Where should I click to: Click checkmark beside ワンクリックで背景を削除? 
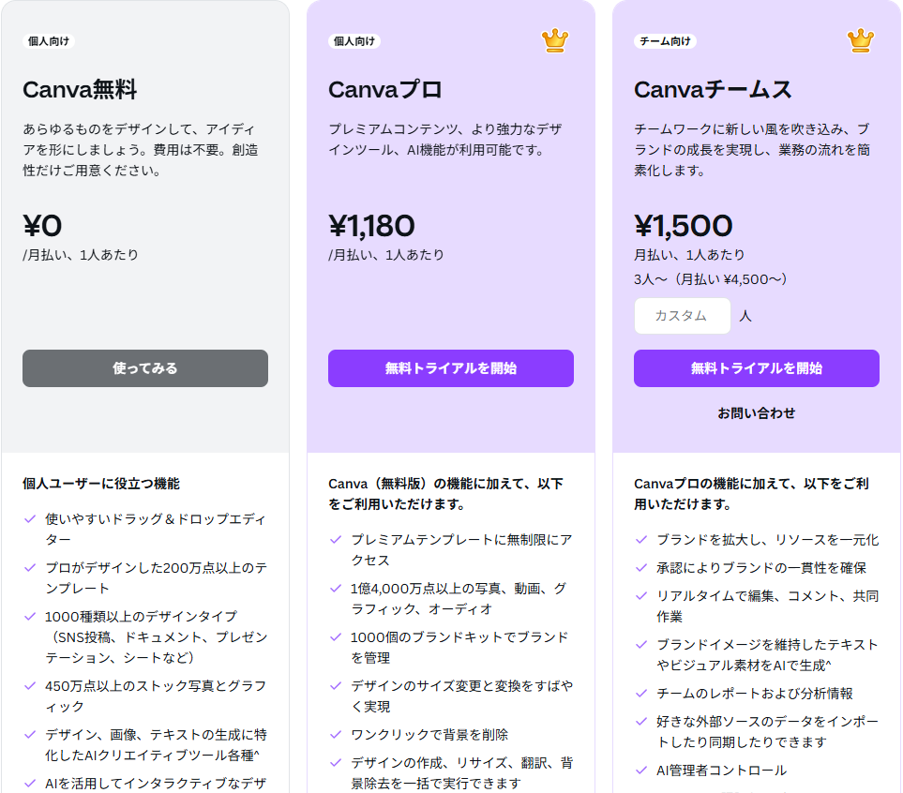[336, 734]
